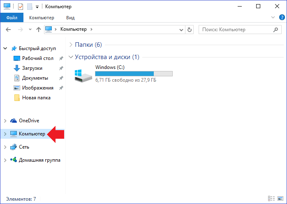Refresh the Компьютер location
Image resolution: width=287 pixels, height=204 pixels.
coord(190,30)
